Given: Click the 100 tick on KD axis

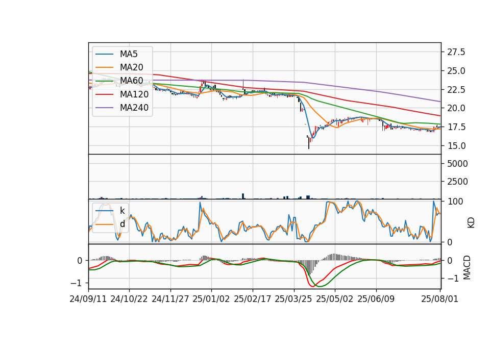Looking at the screenshot, I should (x=455, y=202).
